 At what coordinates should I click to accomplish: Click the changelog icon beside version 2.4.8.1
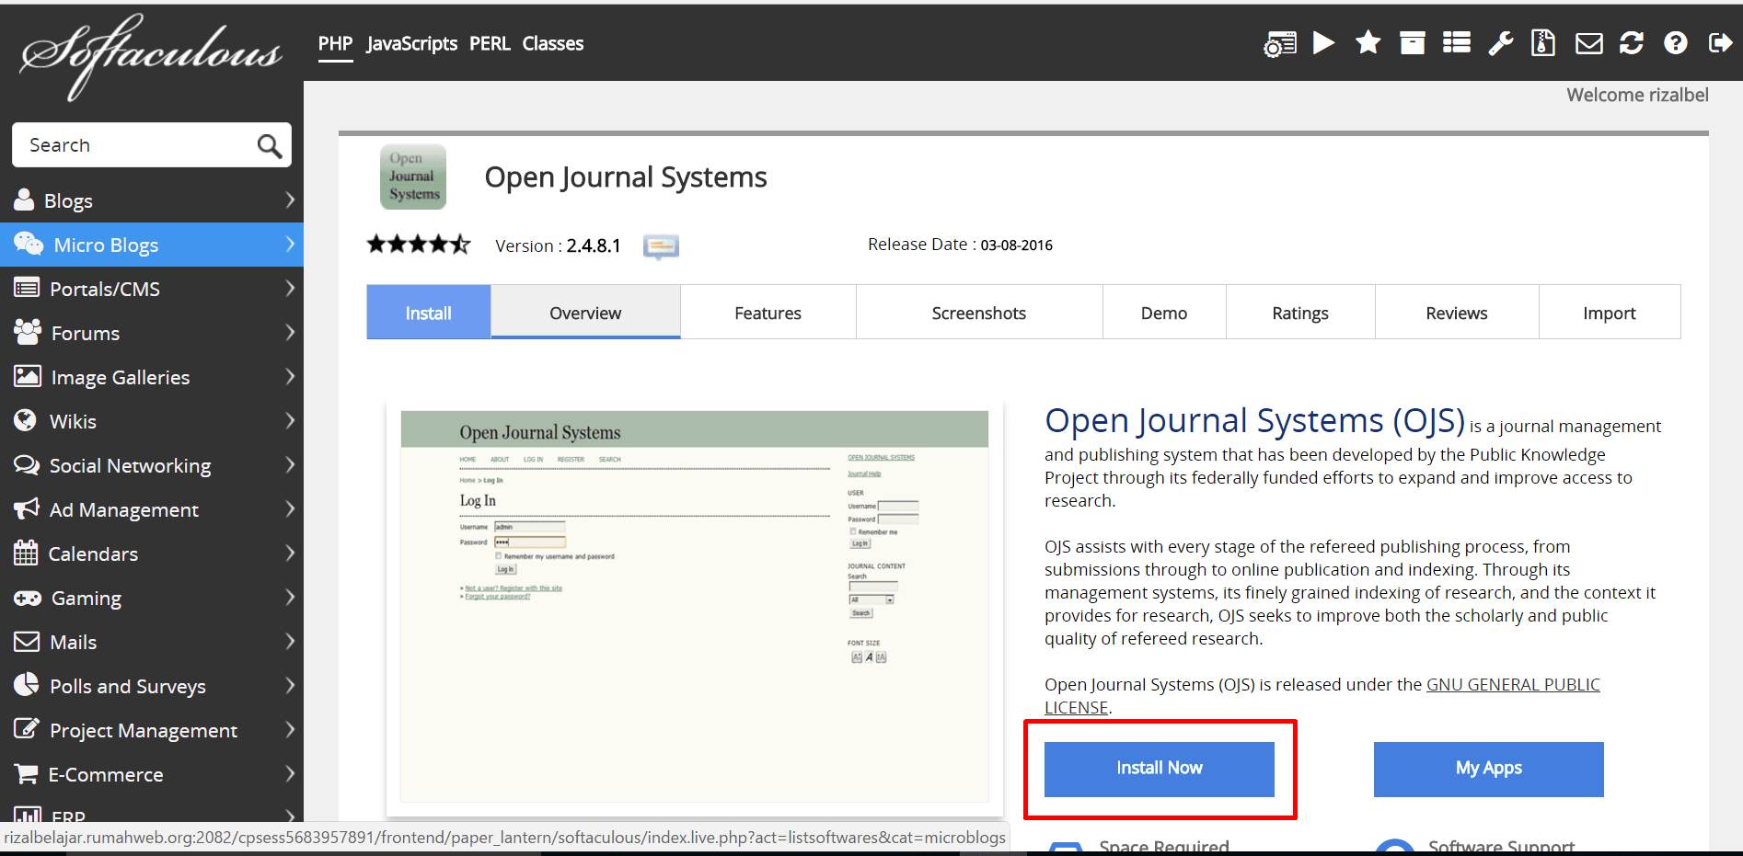pyautogui.click(x=661, y=246)
